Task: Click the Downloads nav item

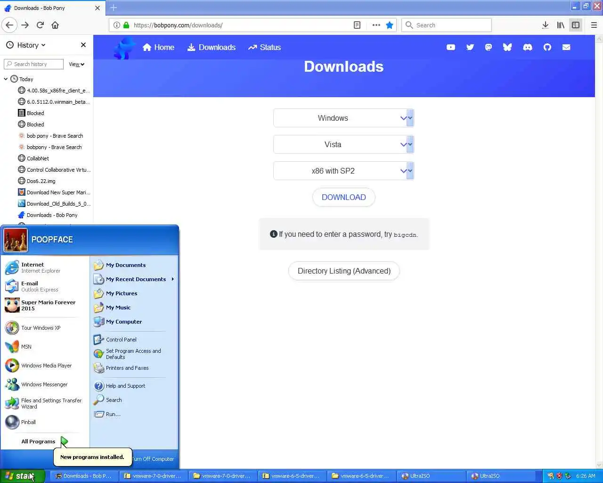Action: (212, 47)
